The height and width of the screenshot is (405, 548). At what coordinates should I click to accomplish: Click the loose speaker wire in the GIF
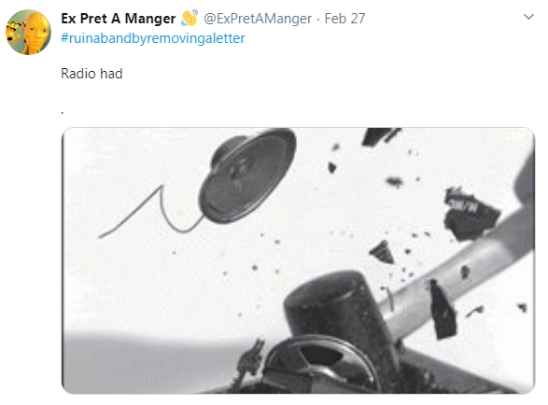(x=150, y=212)
